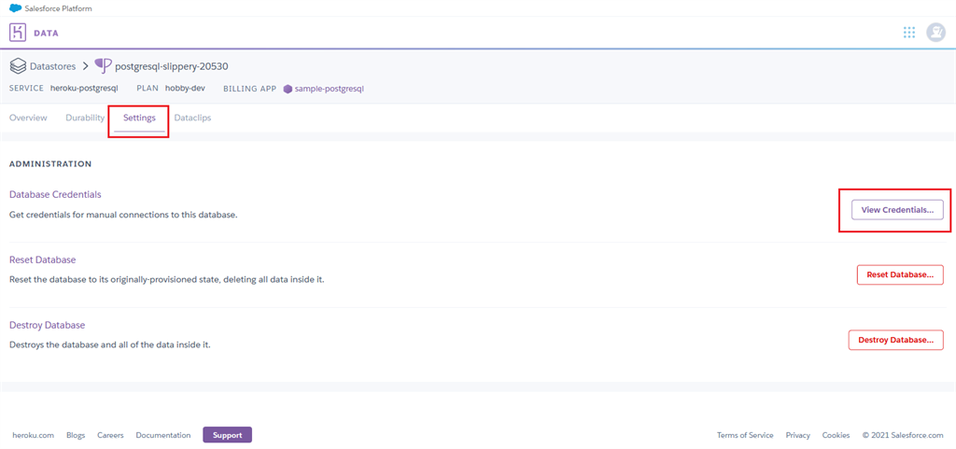Open the sample-postgresql billing app link
This screenshot has height=449, width=956.
coord(330,89)
